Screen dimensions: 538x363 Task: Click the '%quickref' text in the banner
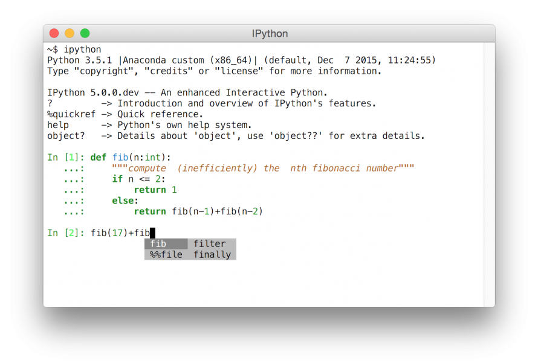[x=71, y=114]
